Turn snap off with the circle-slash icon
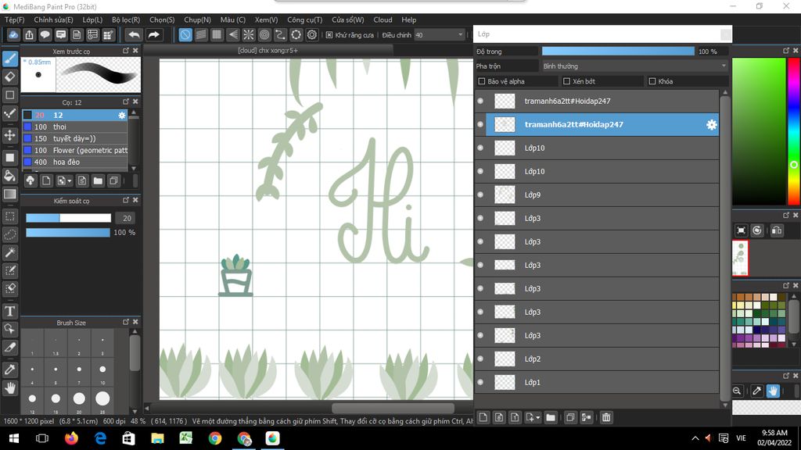The height and width of the screenshot is (450, 801). coord(185,34)
